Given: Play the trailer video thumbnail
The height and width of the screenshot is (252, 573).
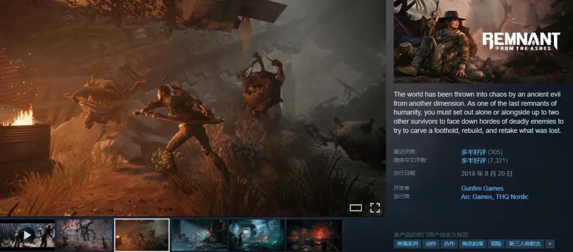Looking at the screenshot, I should [28, 235].
